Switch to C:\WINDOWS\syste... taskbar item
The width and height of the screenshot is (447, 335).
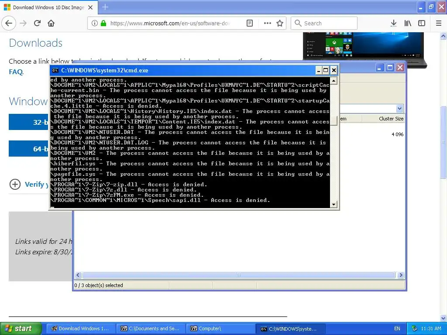tap(290, 328)
